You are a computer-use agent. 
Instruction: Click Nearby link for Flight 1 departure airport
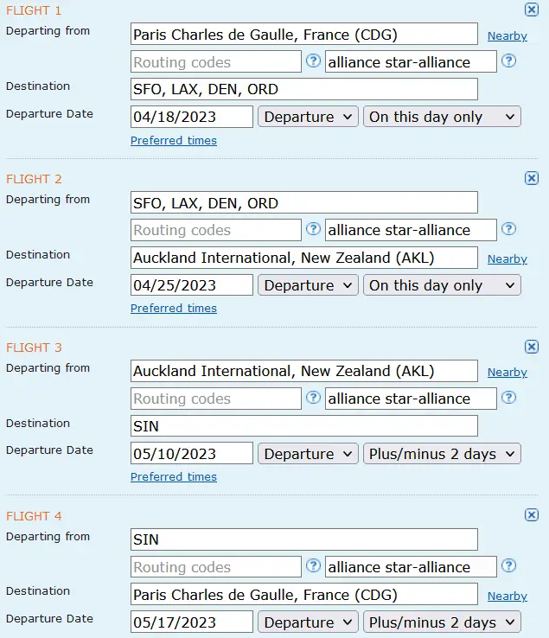coord(507,36)
